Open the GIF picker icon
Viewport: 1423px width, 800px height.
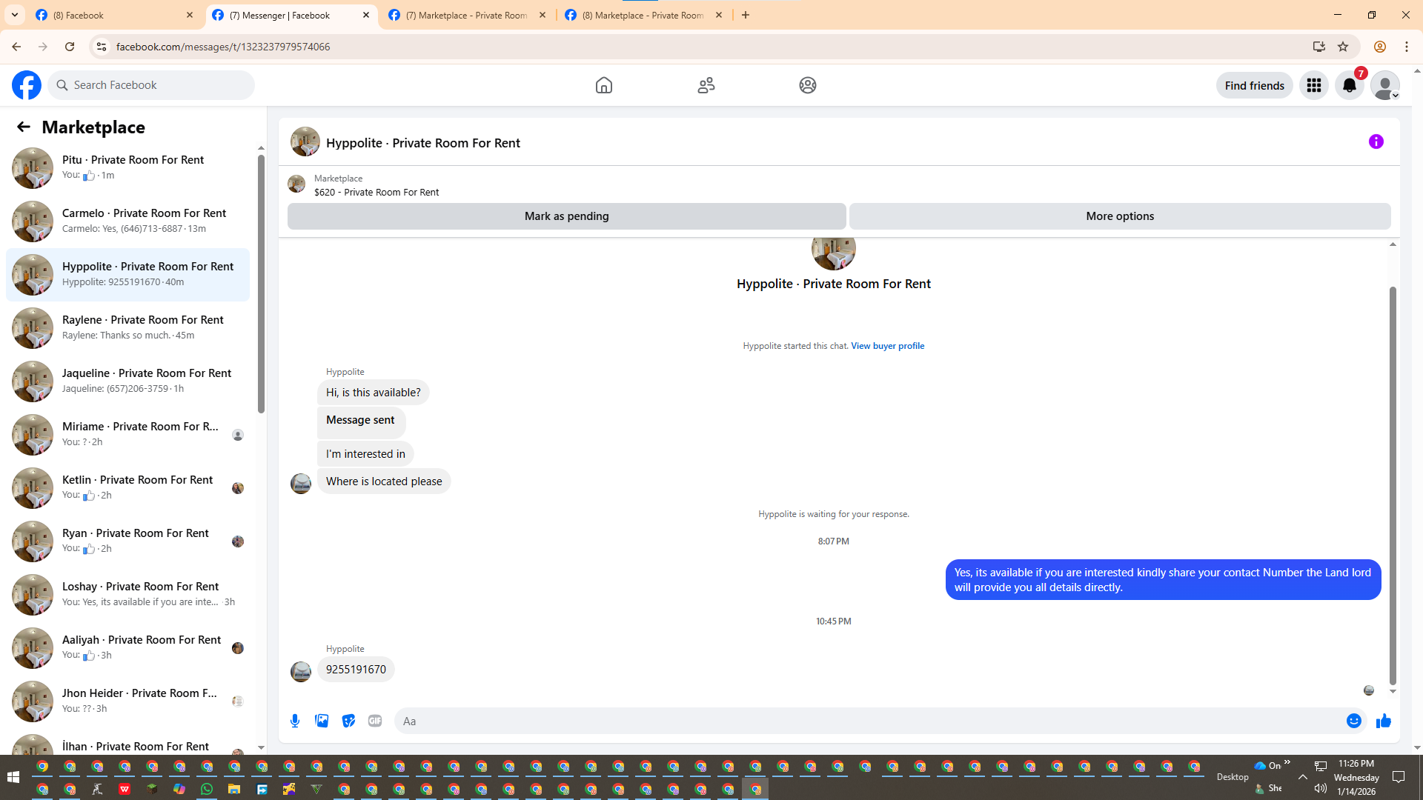(x=375, y=721)
